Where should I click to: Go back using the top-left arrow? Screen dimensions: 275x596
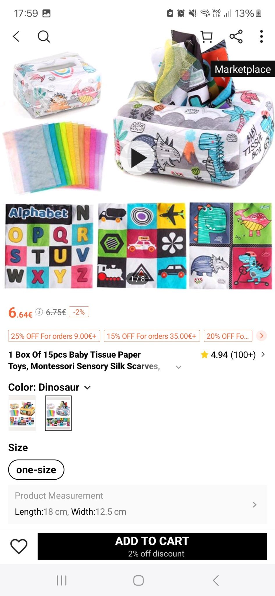16,37
